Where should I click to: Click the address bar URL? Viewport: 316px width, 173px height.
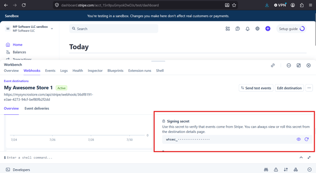[110, 5]
